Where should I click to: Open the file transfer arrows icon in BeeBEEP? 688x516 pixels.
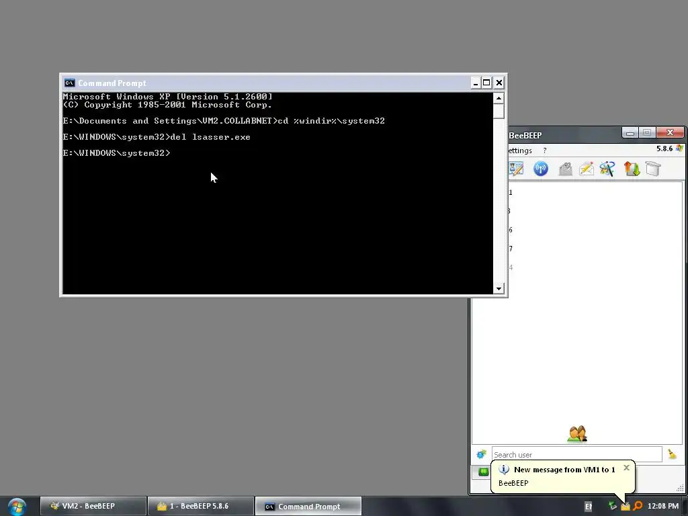[x=632, y=169]
